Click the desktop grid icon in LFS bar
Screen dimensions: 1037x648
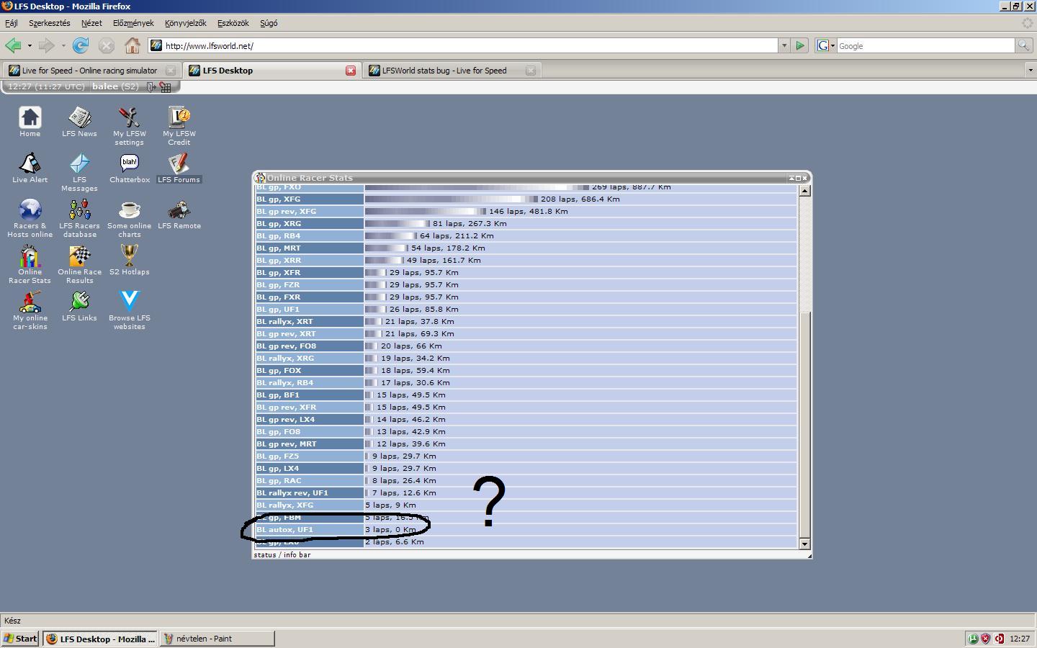[x=166, y=87]
